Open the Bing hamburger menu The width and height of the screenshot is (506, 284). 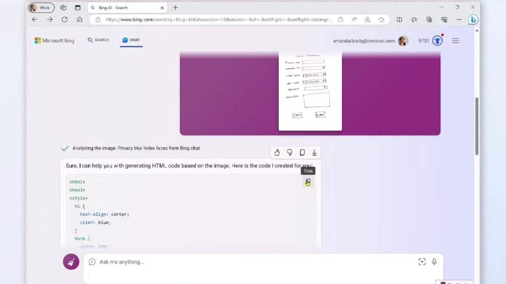(455, 41)
